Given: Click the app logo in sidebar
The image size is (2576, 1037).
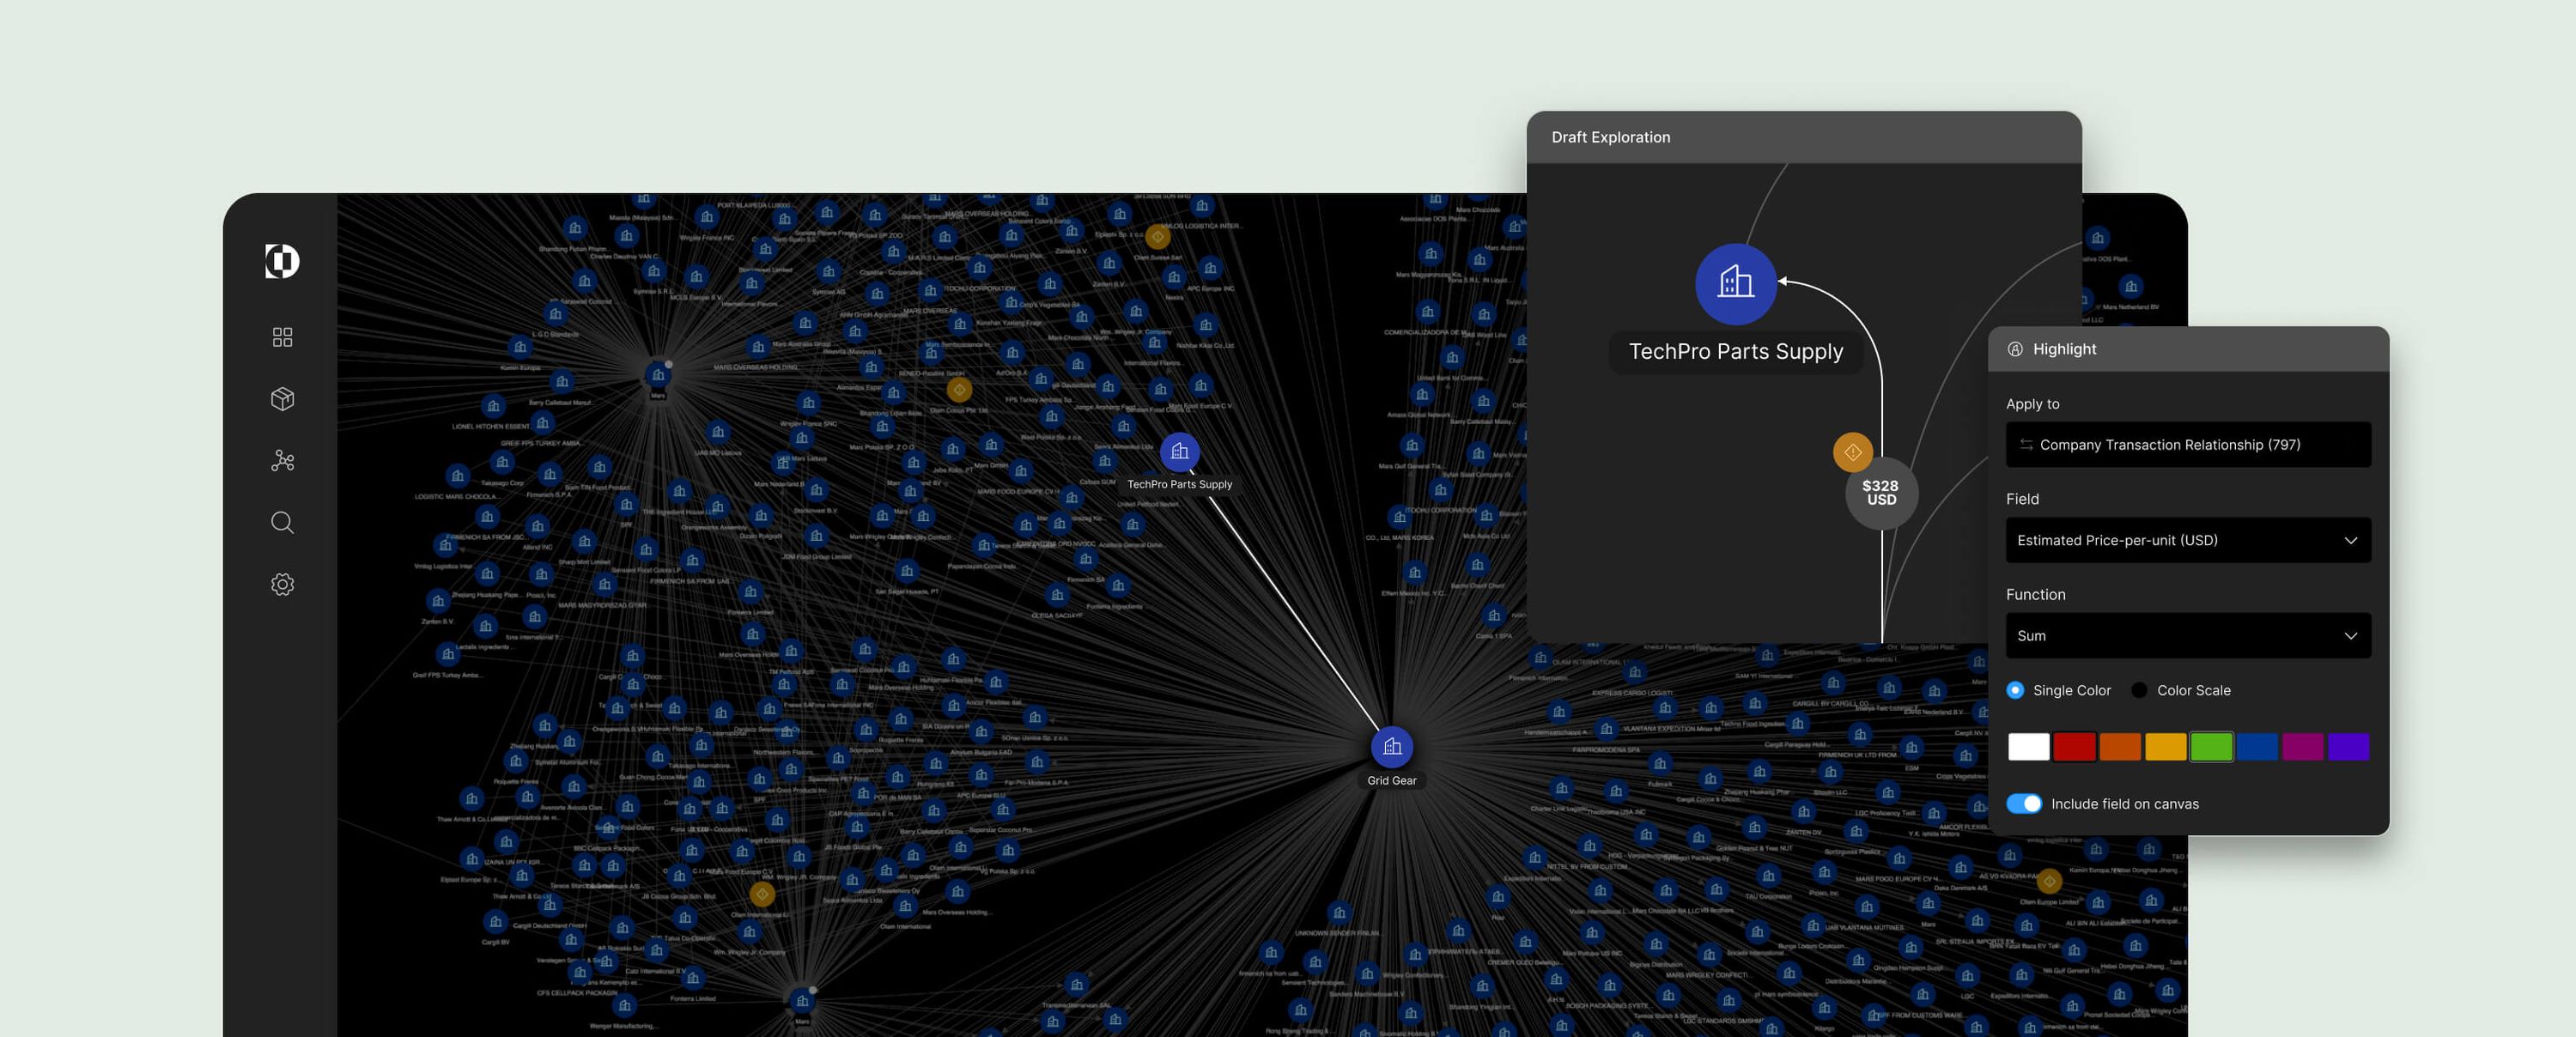Looking at the screenshot, I should [282, 261].
